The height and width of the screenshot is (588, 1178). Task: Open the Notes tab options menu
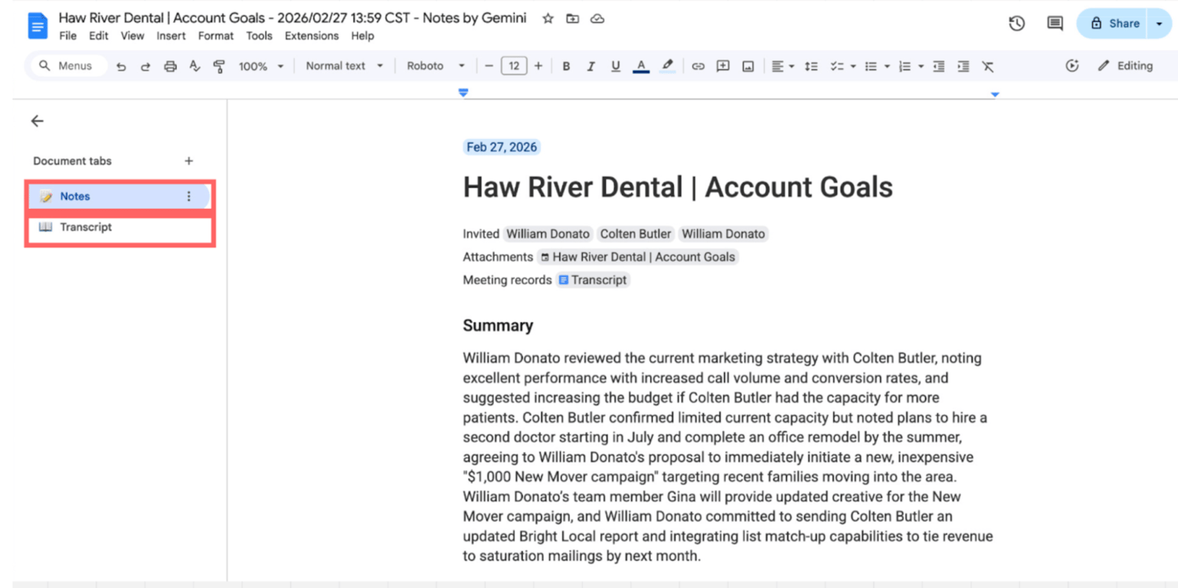click(188, 196)
